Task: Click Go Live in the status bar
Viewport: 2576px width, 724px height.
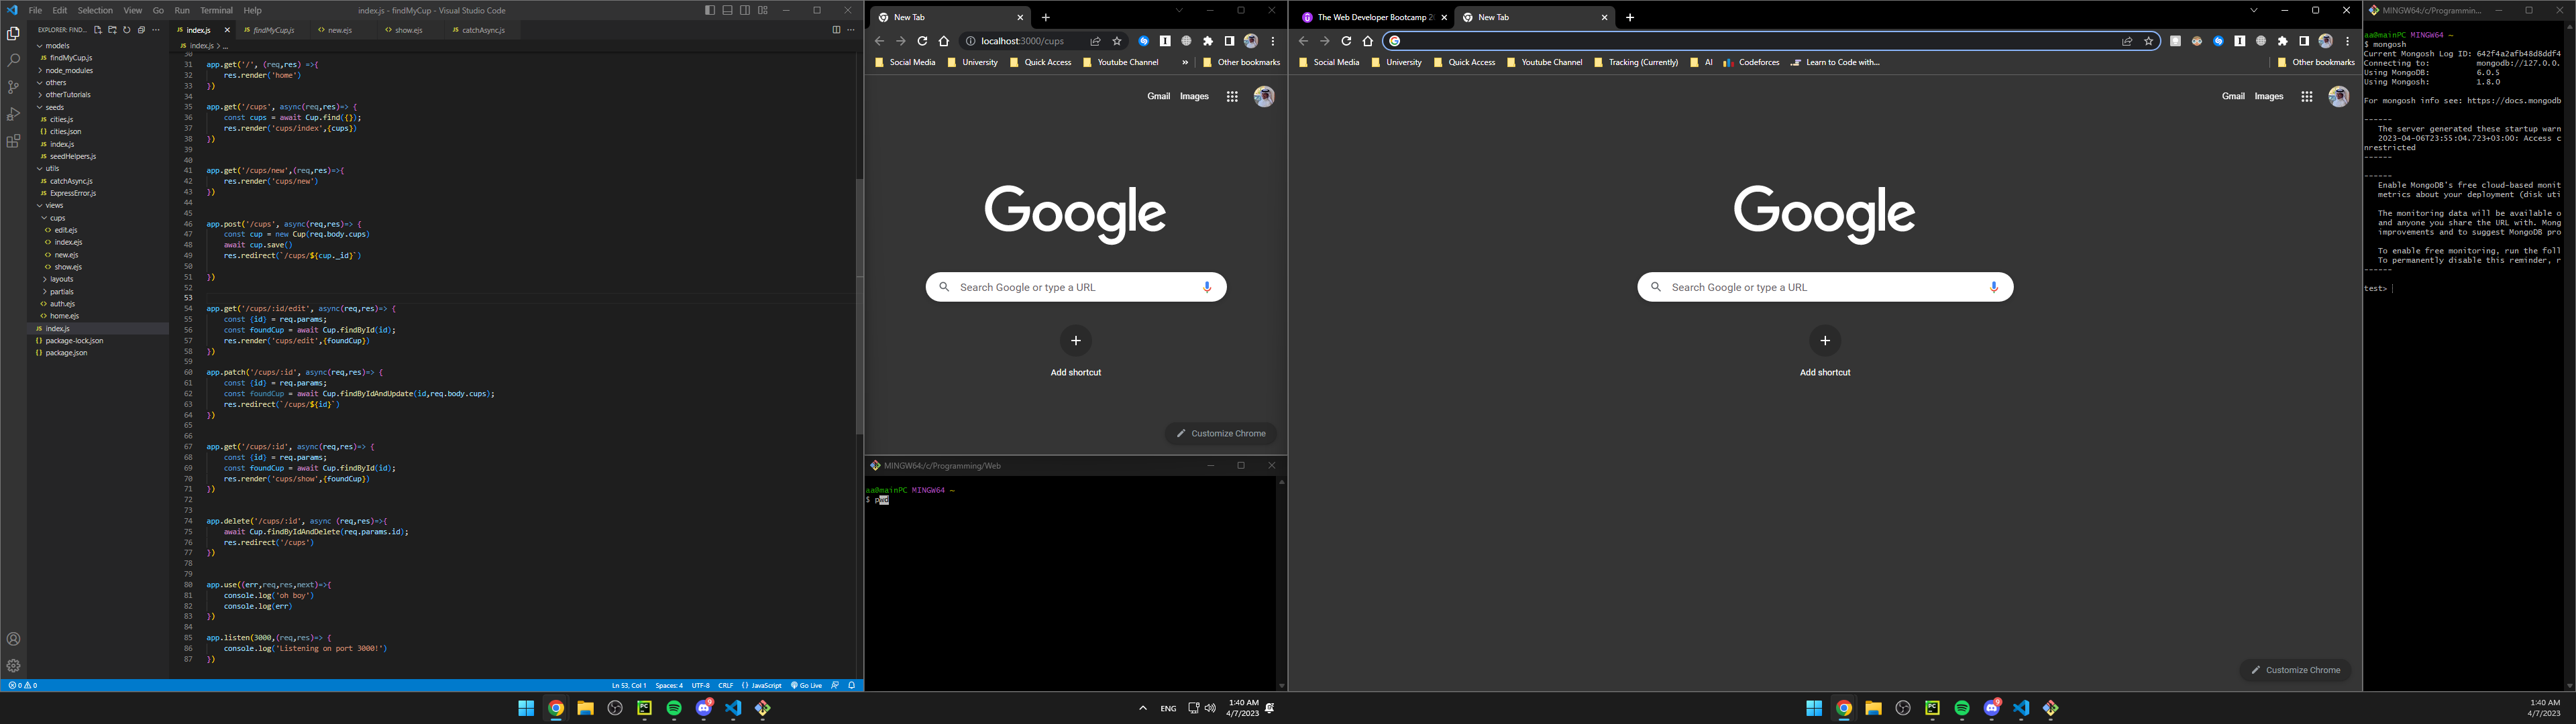Action: 806,685
